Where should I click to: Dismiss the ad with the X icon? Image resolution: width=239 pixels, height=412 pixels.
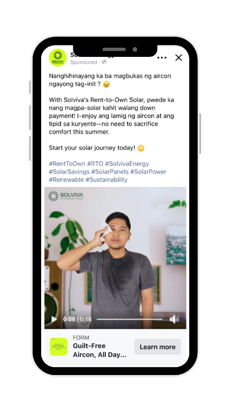[179, 58]
